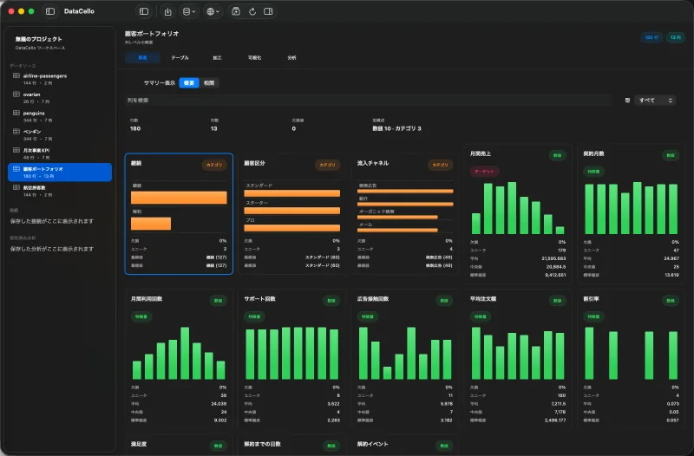Click the table icon next to penguins
Screen dimensions: 694x456
tap(16, 113)
